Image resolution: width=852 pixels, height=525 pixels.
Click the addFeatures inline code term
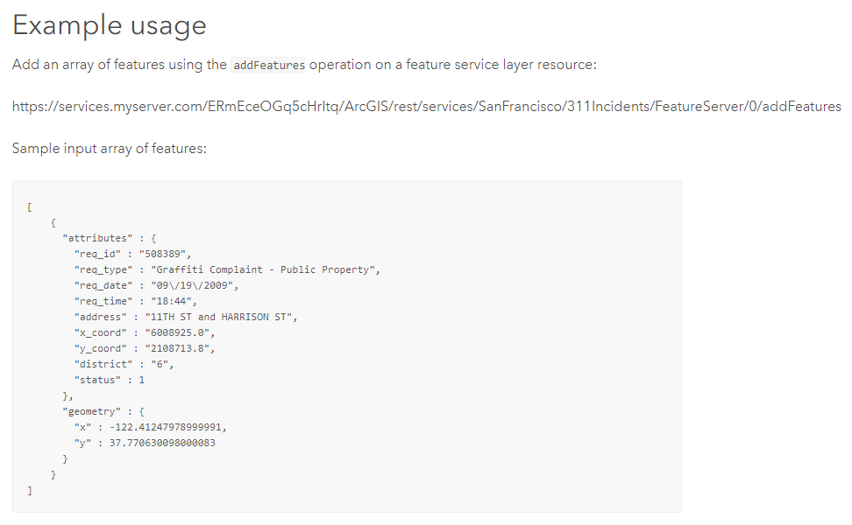268,65
